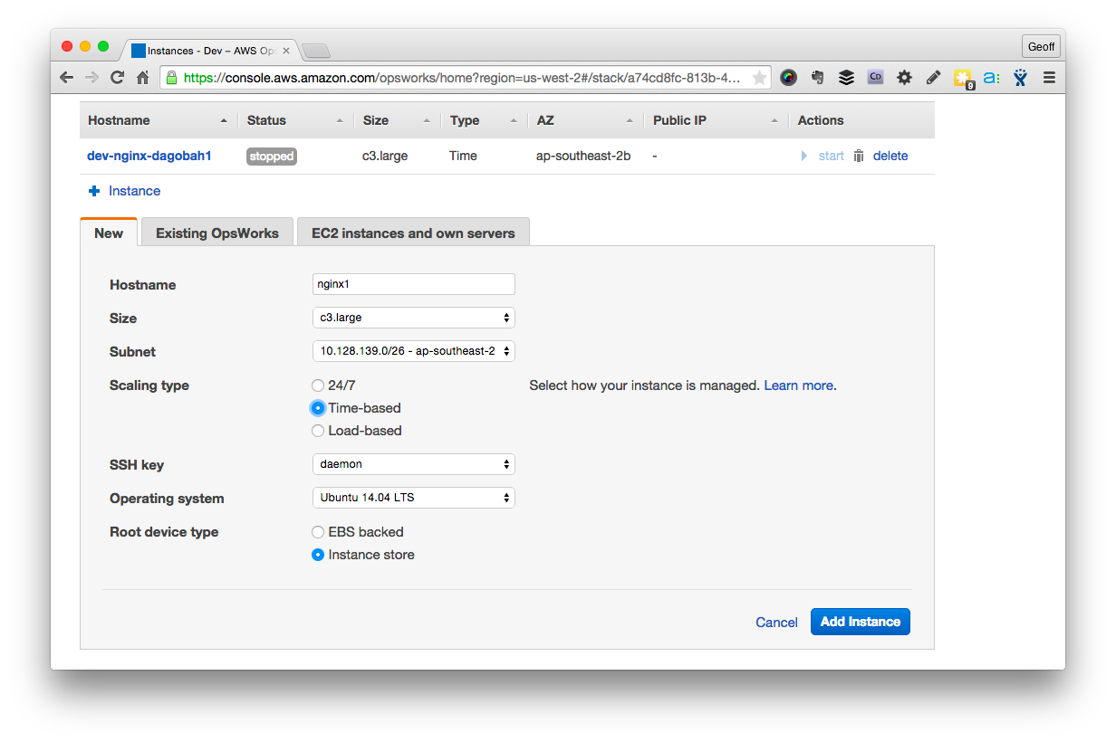Sort table by AZ column

pos(585,120)
